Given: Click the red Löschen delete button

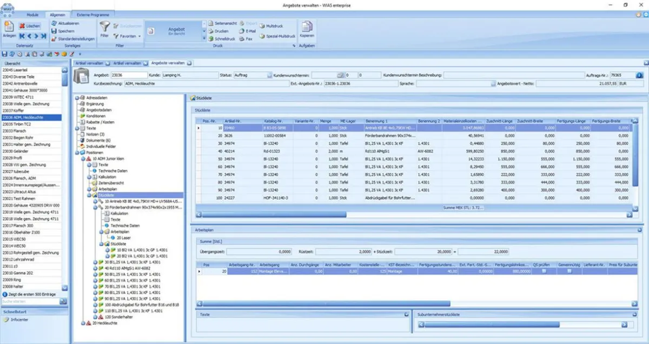Looking at the screenshot, I should tap(29, 25).
